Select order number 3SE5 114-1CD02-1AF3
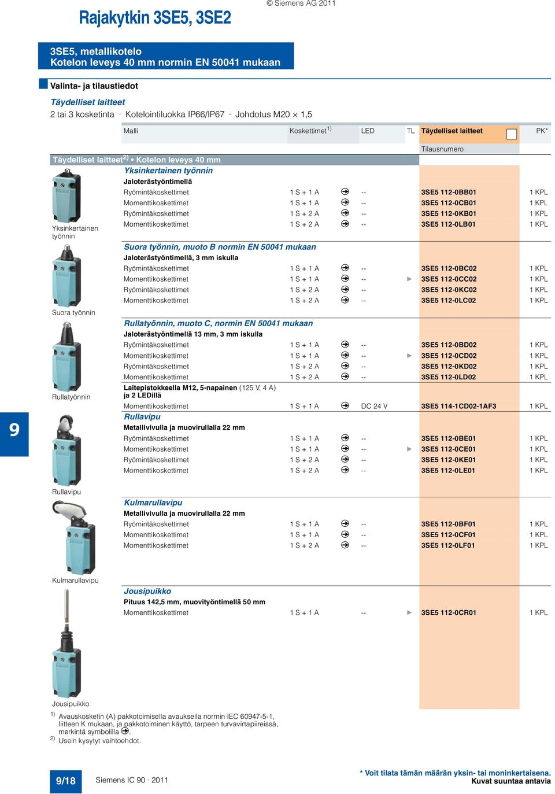Viewport: 555px width, 794px height. click(458, 406)
